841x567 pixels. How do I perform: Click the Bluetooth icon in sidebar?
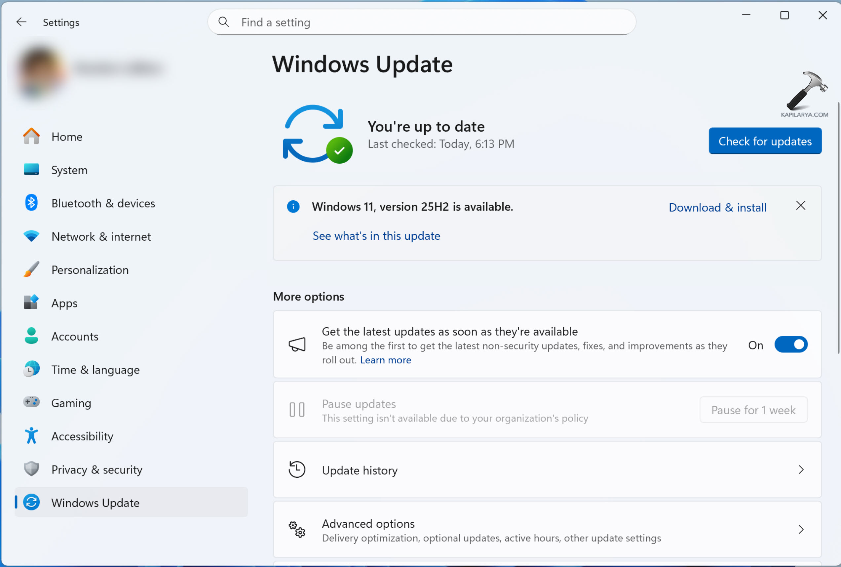(x=31, y=203)
